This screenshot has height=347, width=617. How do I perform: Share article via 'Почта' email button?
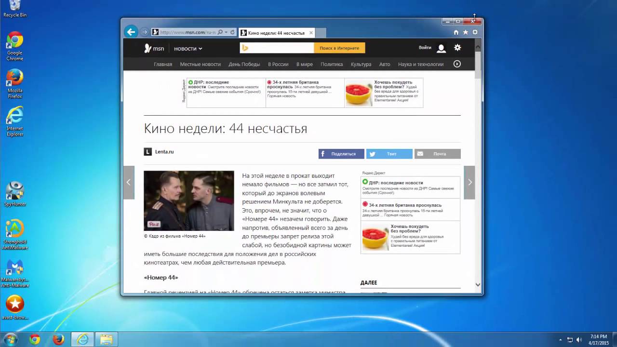(x=438, y=154)
